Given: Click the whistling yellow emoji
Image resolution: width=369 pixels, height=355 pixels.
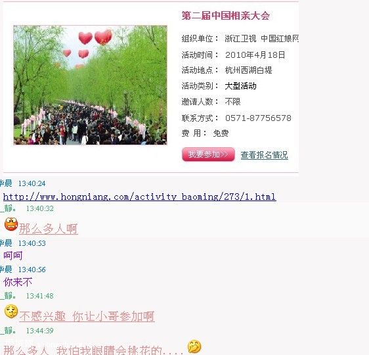Looking at the screenshot, I should [11, 311].
